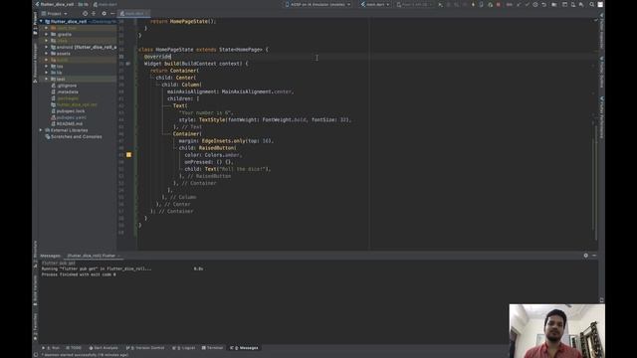Click the VCS history clock icon

click(x=535, y=4)
